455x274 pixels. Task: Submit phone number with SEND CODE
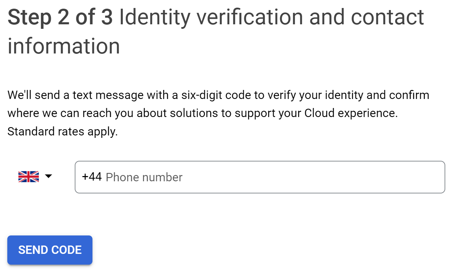coord(50,250)
